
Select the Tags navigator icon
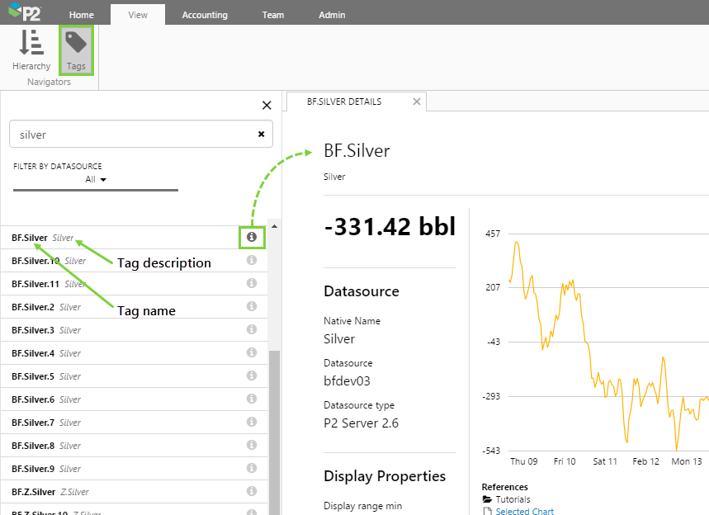[x=76, y=50]
